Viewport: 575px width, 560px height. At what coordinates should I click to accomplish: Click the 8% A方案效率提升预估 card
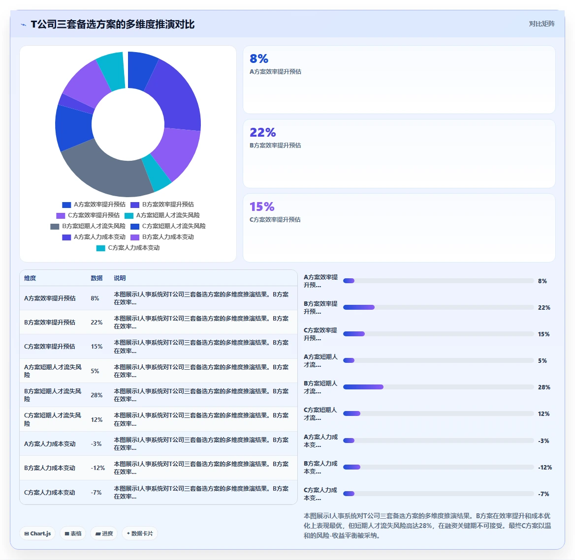coord(399,80)
